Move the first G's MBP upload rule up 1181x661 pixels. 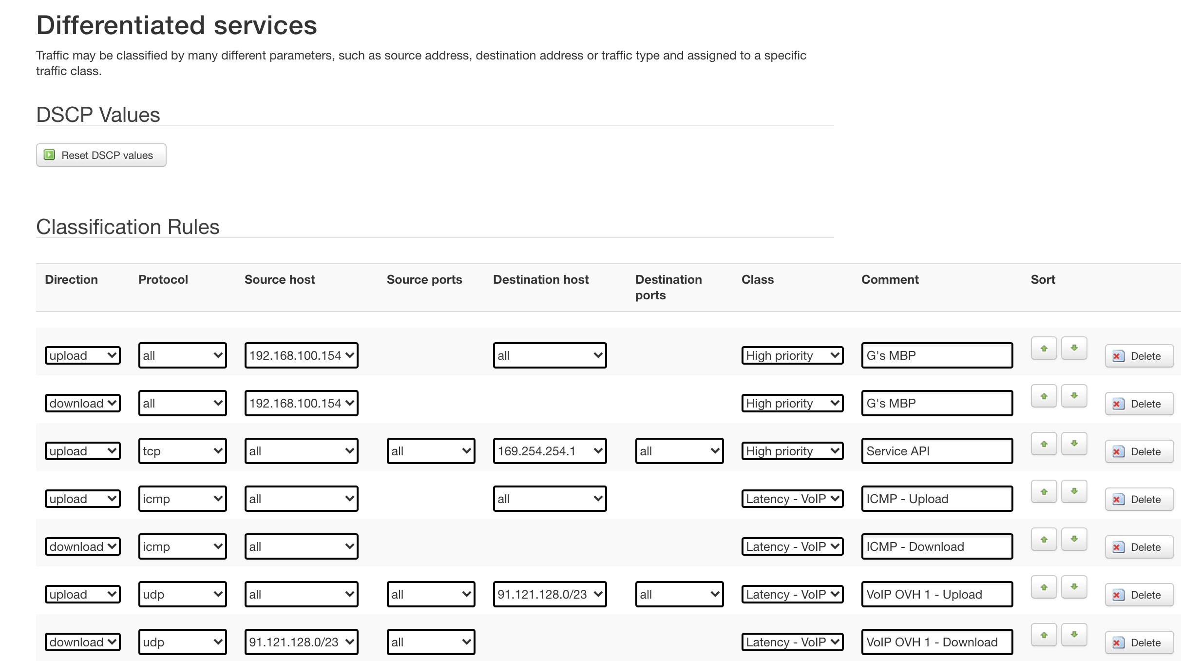[1044, 348]
